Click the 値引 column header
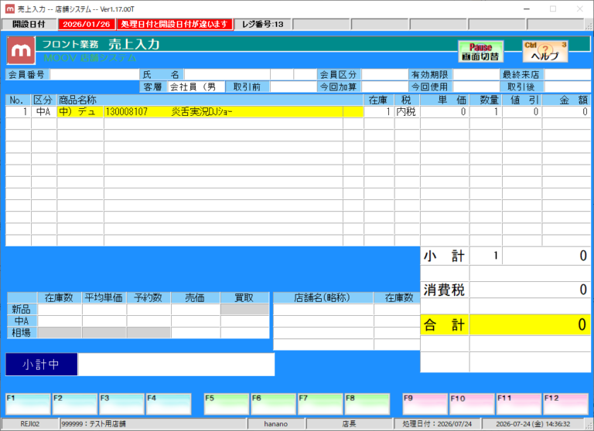The height and width of the screenshot is (431, 594). point(522,100)
